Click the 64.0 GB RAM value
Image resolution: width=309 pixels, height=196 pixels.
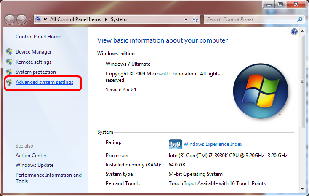177,165
